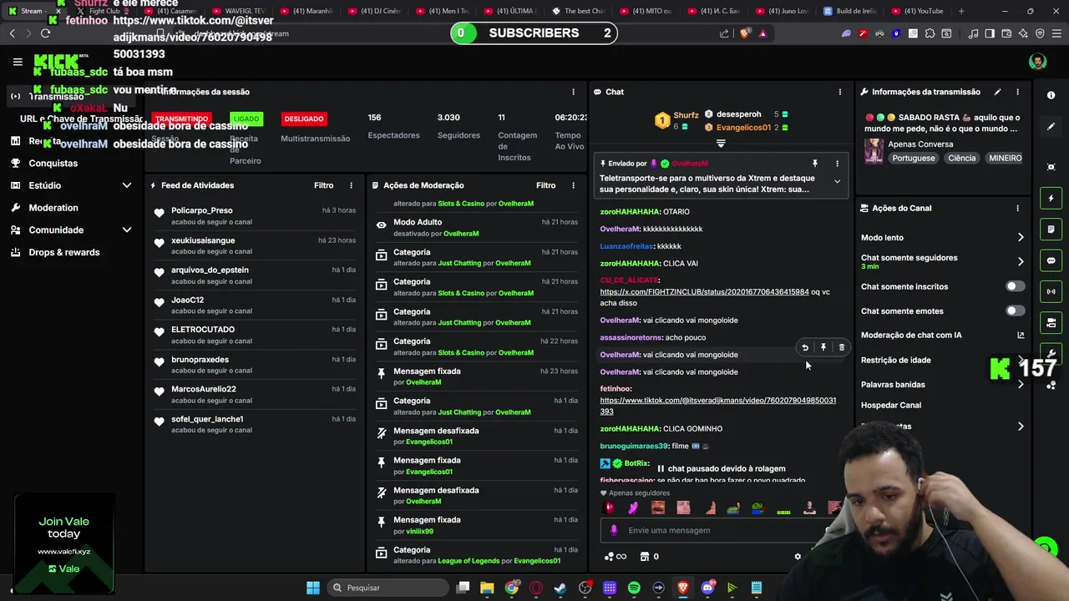Click Restrição de idade option
This screenshot has width=1069, height=601.
[x=896, y=361]
